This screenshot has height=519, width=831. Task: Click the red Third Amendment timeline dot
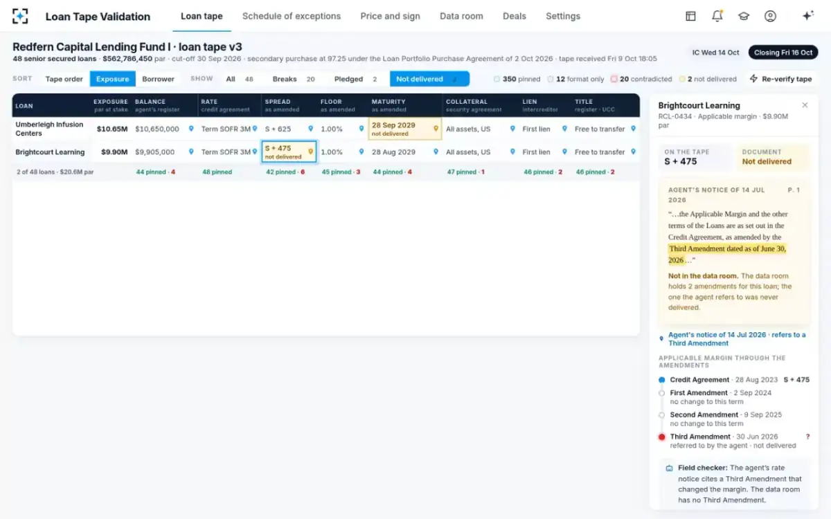(662, 437)
